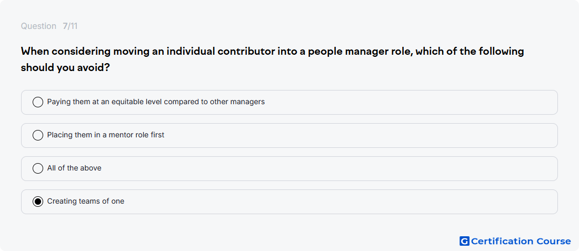
Task: Select the 'Placing them in a mentor role' radio button
Action: [38, 135]
